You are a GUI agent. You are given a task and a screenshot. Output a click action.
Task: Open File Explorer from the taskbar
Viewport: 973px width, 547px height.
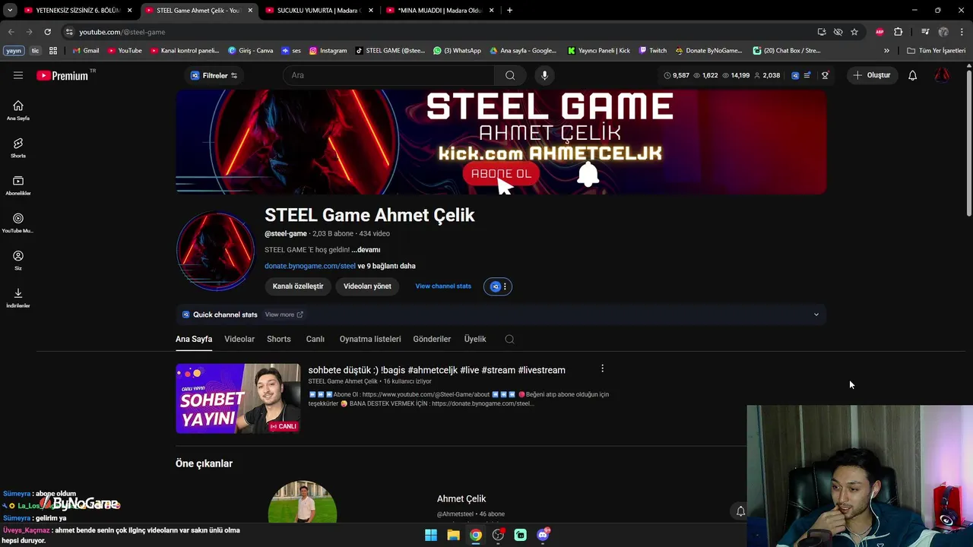pyautogui.click(x=453, y=535)
